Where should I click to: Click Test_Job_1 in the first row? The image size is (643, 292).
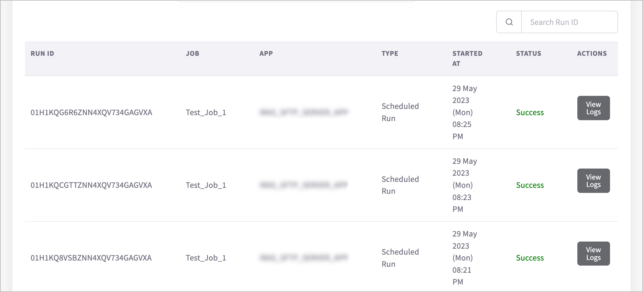click(x=206, y=112)
